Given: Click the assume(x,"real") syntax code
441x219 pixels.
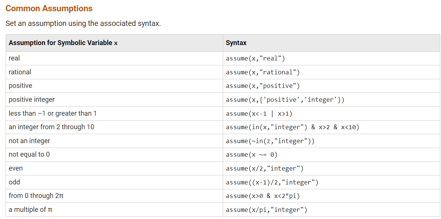Looking at the screenshot, I should click(256, 59).
